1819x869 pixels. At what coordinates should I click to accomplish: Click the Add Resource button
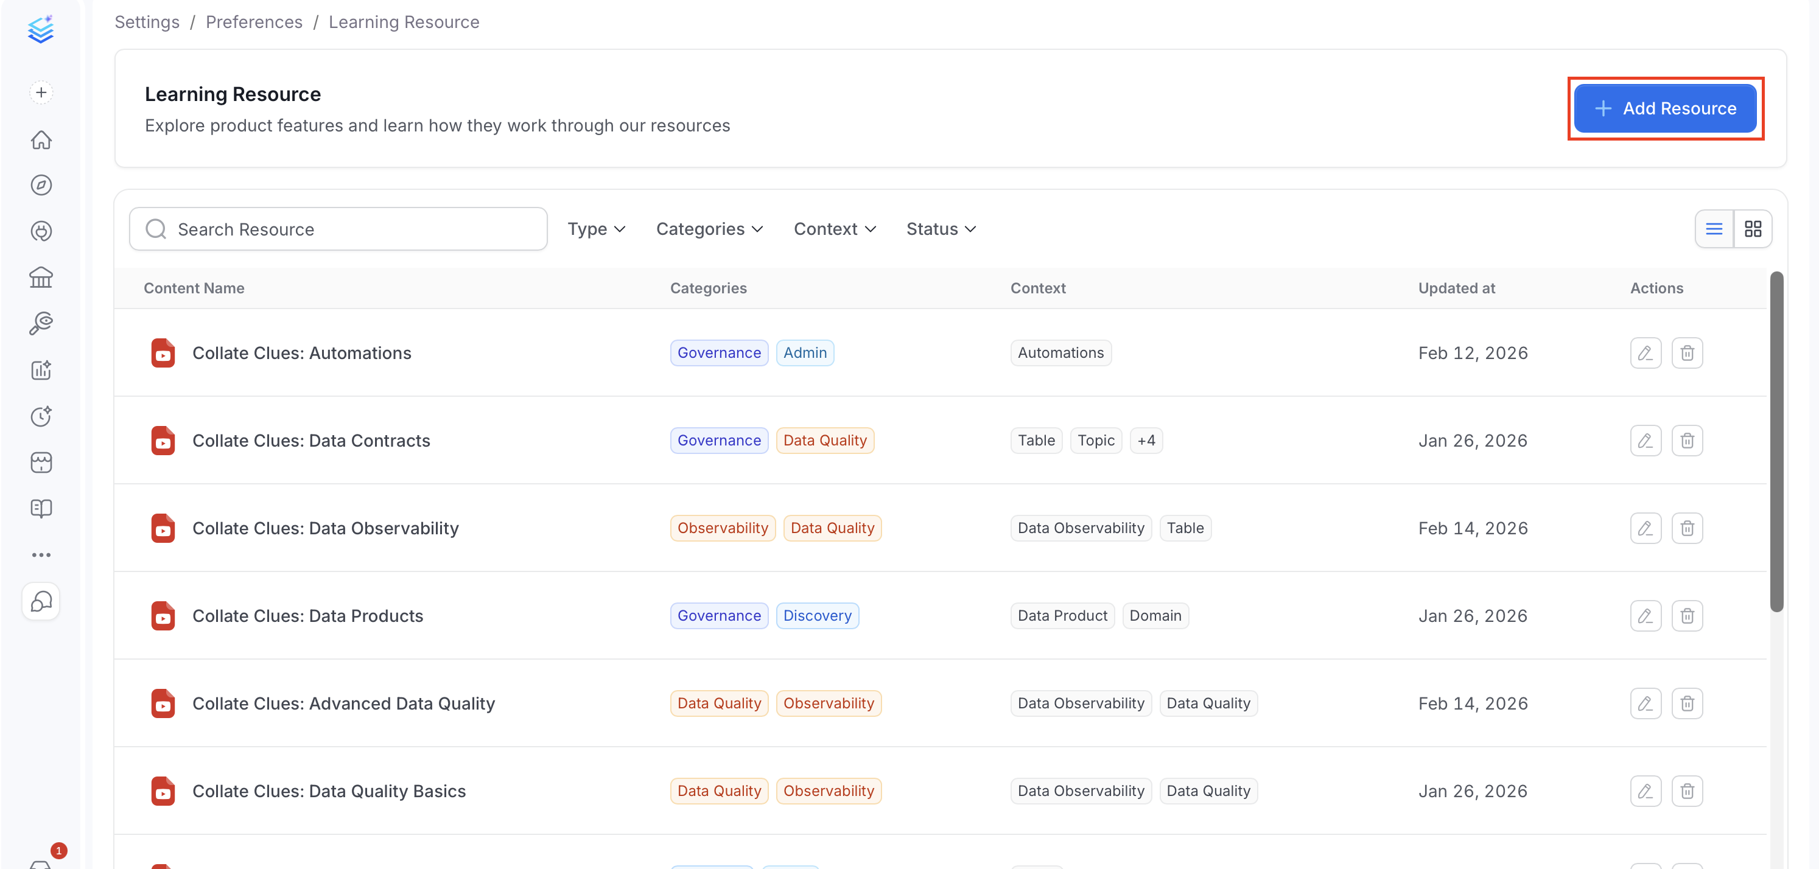[1665, 108]
